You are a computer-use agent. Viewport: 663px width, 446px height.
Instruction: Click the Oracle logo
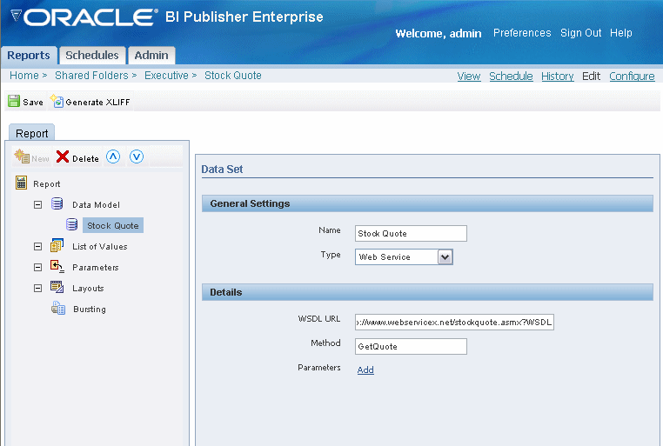coord(84,17)
